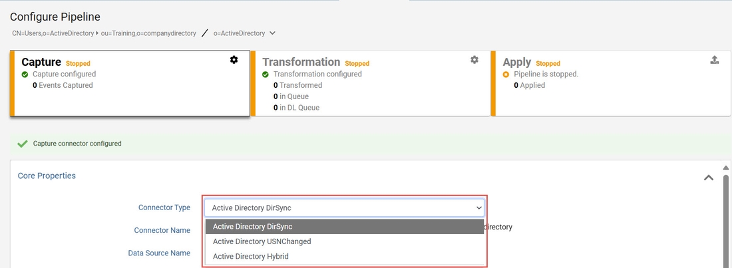Select the Apply pipeline card

tap(611, 83)
